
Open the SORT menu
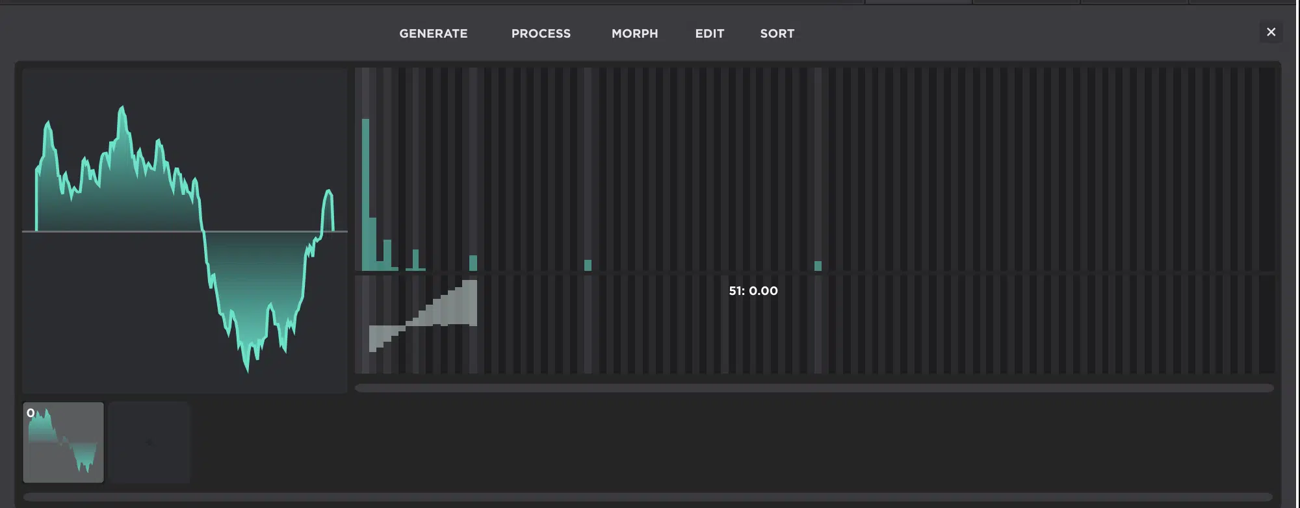pyautogui.click(x=777, y=34)
